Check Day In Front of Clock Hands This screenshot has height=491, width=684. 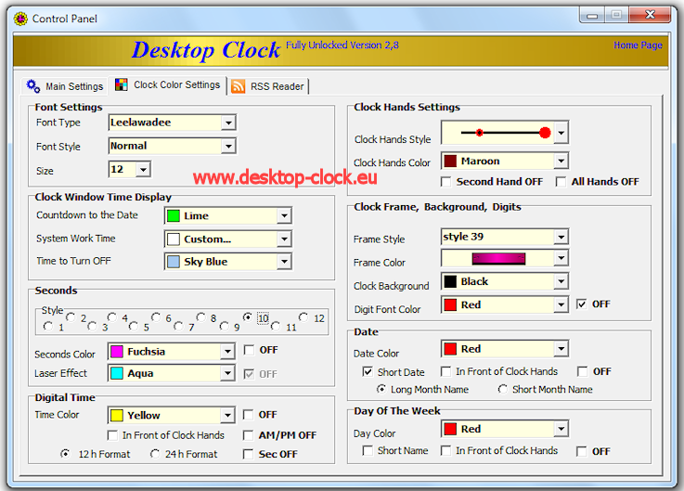445,450
